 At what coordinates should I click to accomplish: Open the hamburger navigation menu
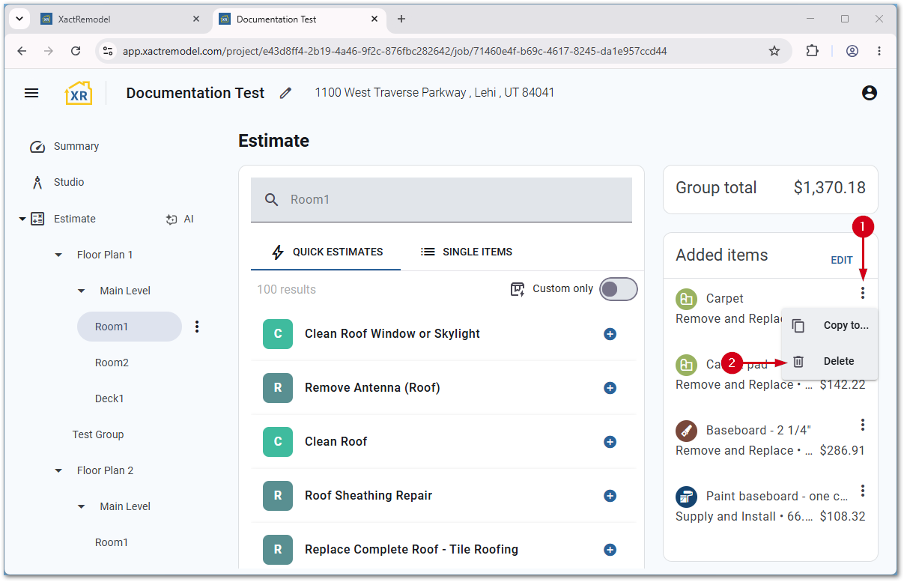pos(31,93)
